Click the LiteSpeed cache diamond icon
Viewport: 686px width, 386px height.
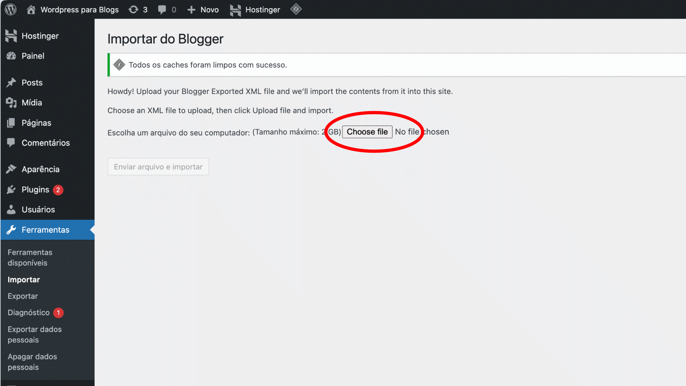[296, 9]
